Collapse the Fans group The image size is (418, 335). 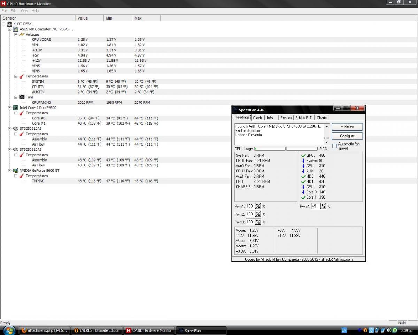pos(16,97)
